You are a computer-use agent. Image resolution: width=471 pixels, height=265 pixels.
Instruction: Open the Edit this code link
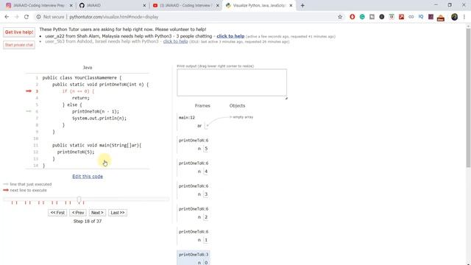click(88, 177)
